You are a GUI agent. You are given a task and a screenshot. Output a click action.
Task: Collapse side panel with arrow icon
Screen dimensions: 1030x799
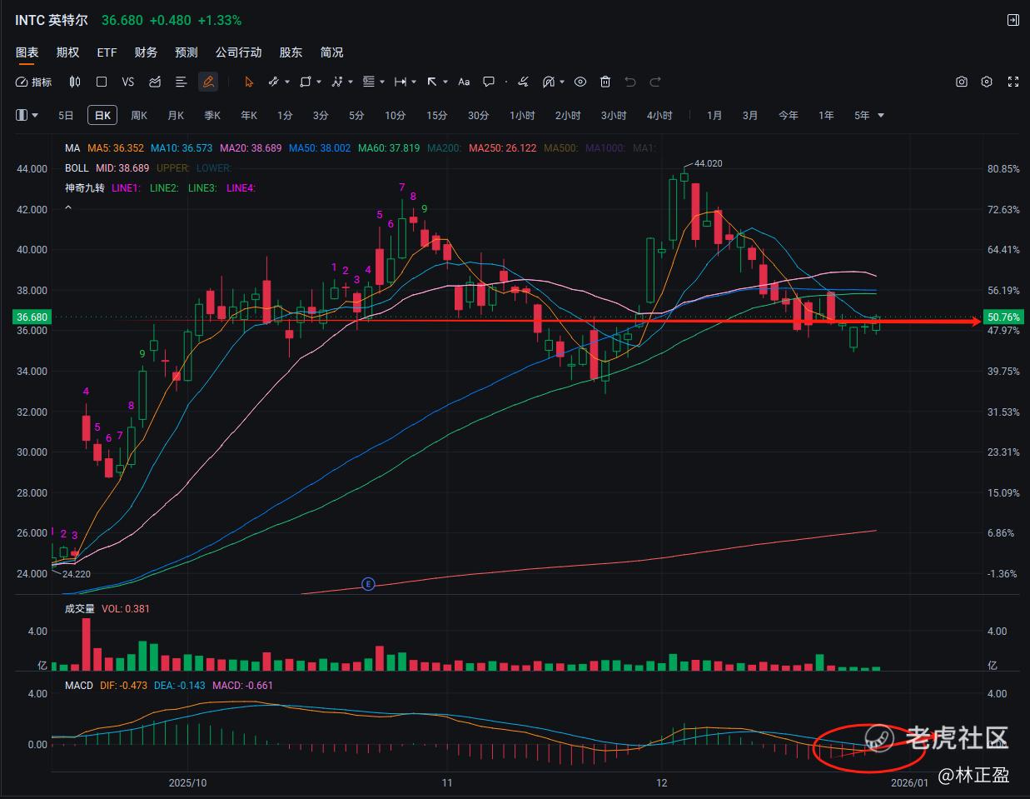1013,20
